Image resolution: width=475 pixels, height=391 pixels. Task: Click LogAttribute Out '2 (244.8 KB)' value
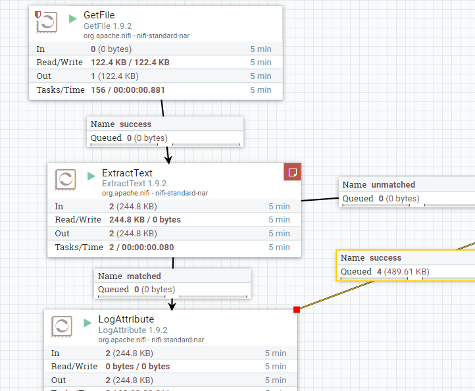click(130, 380)
